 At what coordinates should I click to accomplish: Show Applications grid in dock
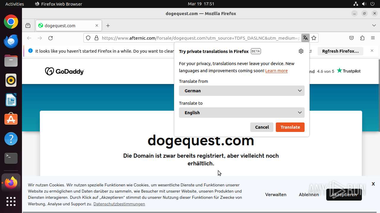[11, 201]
